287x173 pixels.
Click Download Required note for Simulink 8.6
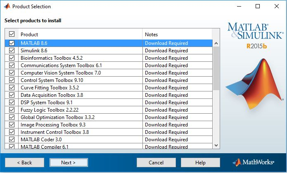click(166, 51)
